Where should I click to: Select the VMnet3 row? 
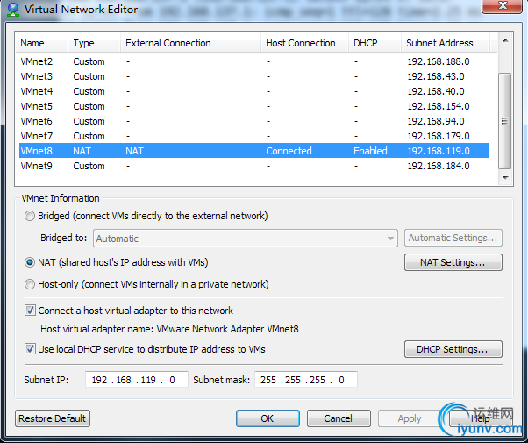tap(254, 76)
